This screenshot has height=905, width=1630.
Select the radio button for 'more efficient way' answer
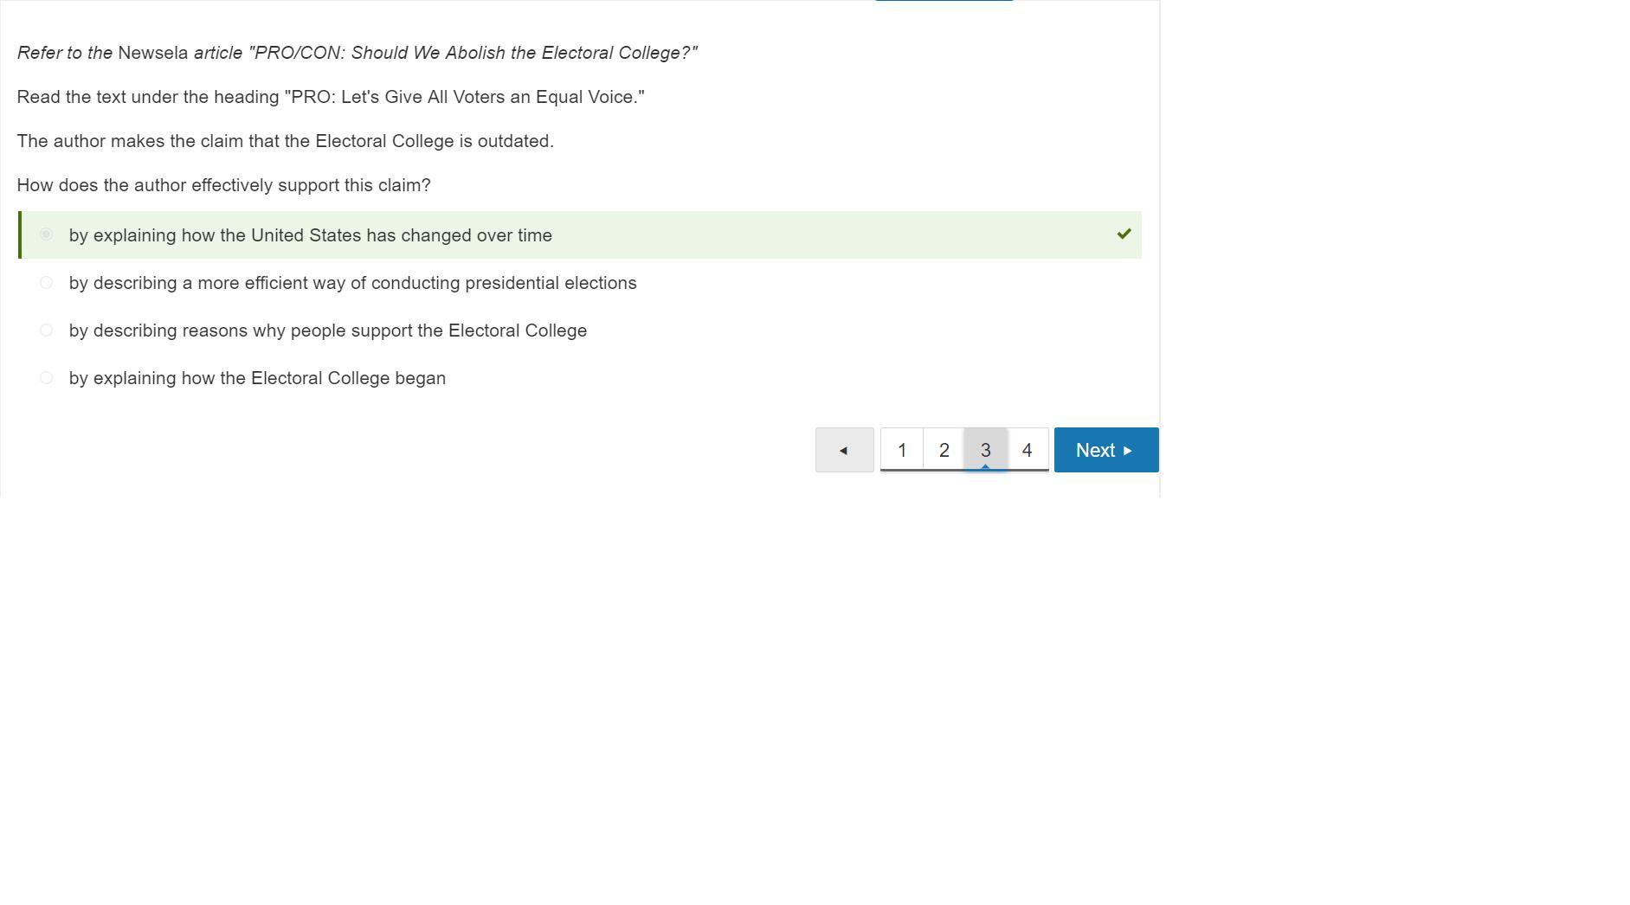tap(47, 283)
